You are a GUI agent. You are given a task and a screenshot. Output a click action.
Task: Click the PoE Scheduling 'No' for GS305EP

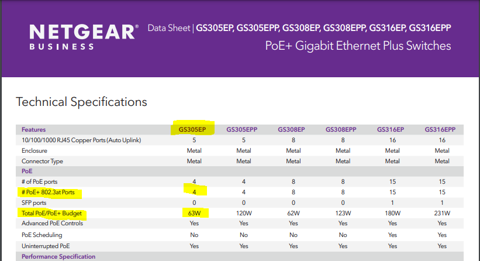click(x=194, y=235)
